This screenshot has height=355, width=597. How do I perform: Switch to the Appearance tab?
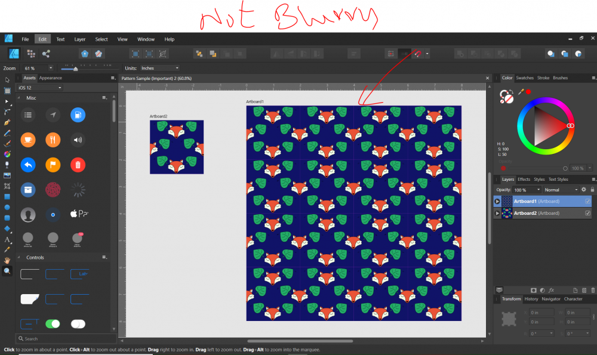tap(50, 78)
